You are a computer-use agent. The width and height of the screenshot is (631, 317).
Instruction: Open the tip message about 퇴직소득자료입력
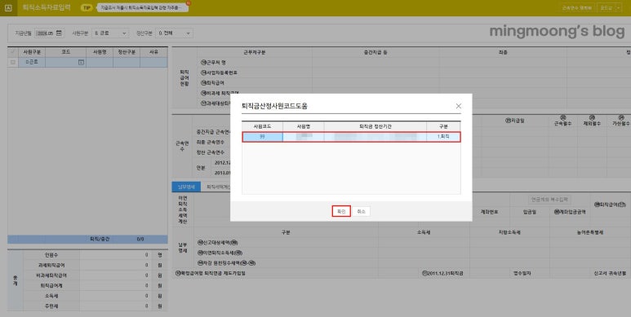coord(143,7)
